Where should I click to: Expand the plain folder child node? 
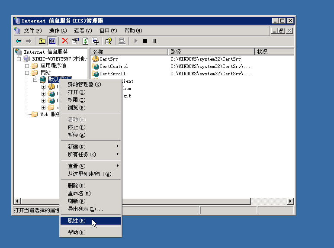(x=43, y=108)
